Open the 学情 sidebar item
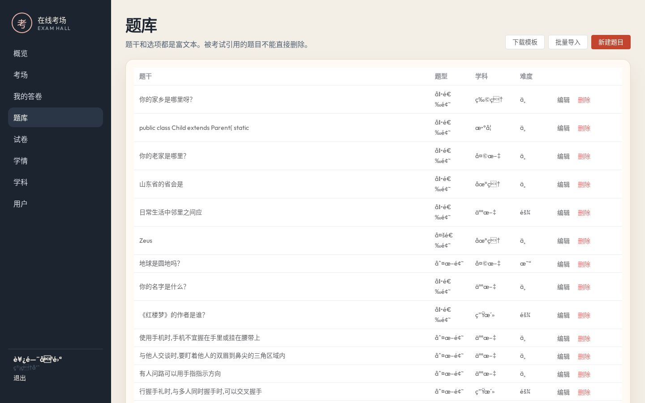Viewport: 645px width, 403px height. [56, 161]
